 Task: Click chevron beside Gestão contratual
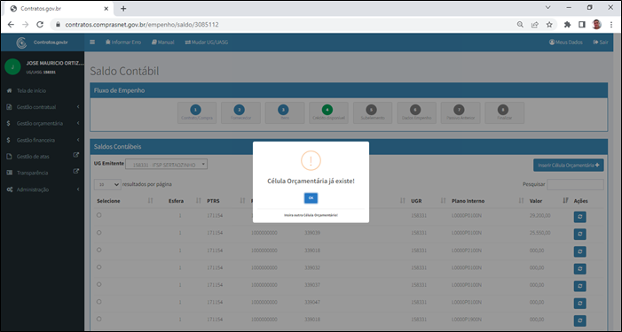pyautogui.click(x=78, y=107)
